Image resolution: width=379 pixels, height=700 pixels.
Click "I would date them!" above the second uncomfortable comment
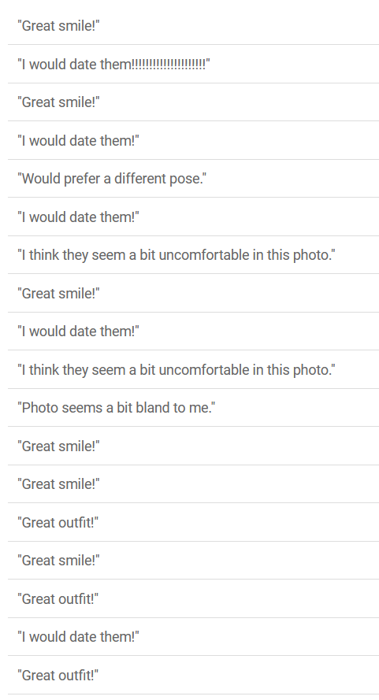(193, 331)
